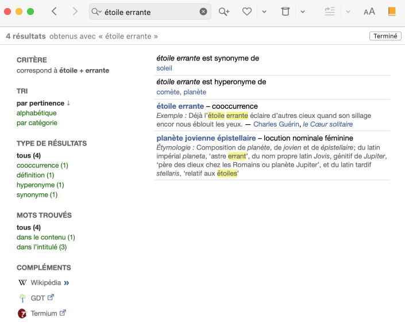Click in the étoile errante search field
This screenshot has width=405, height=325.
[x=149, y=12]
